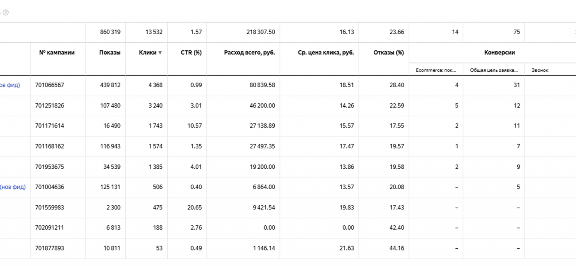The image size is (576, 266).
Task: Click the Общая цель заявка... sub-column header
Action: pyautogui.click(x=494, y=70)
